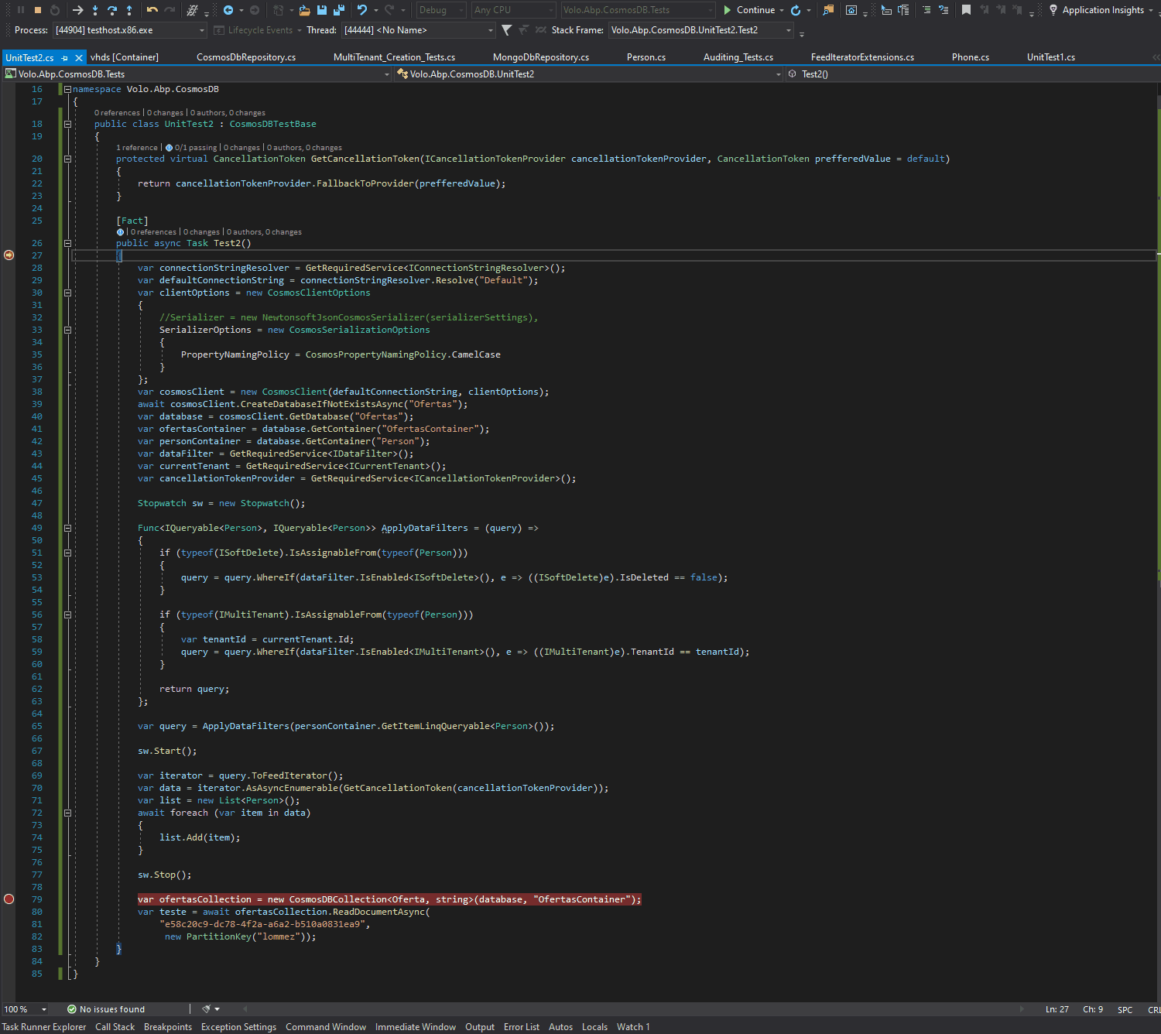Click the Continue button
This screenshot has width=1161, height=1034.
click(749, 10)
